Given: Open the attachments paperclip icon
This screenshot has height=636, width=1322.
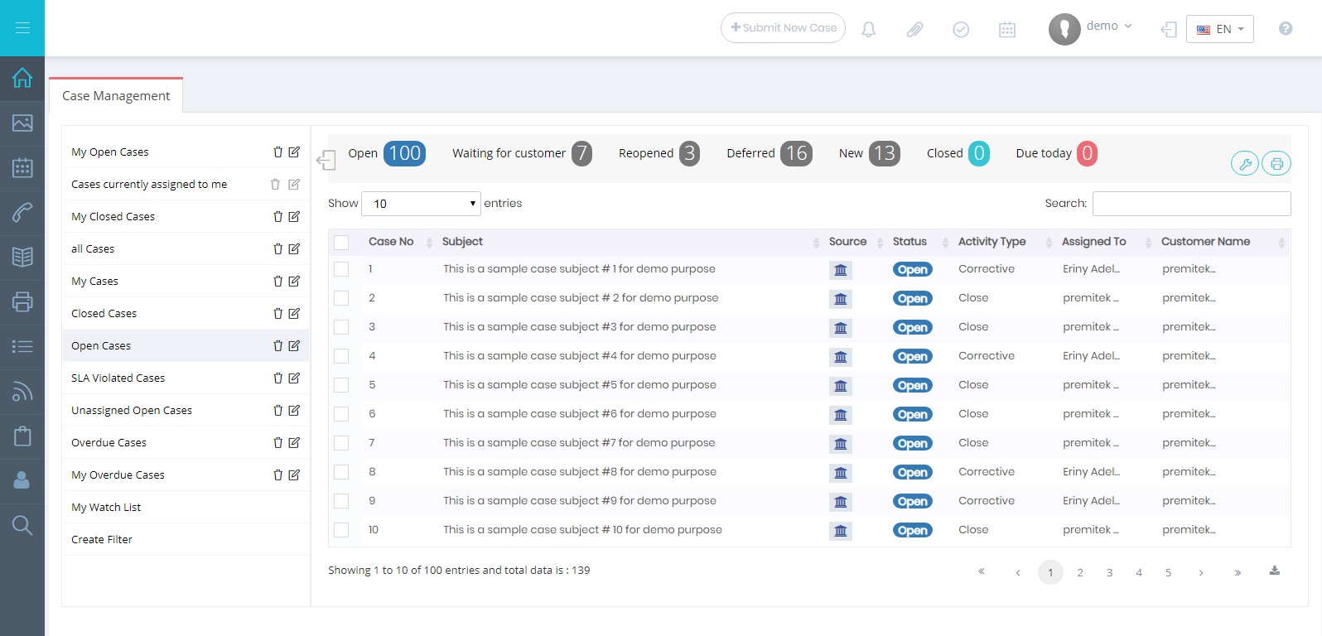Looking at the screenshot, I should click(914, 30).
